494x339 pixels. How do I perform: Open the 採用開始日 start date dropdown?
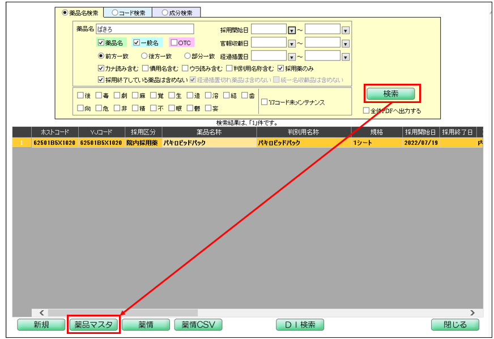tap(292, 30)
